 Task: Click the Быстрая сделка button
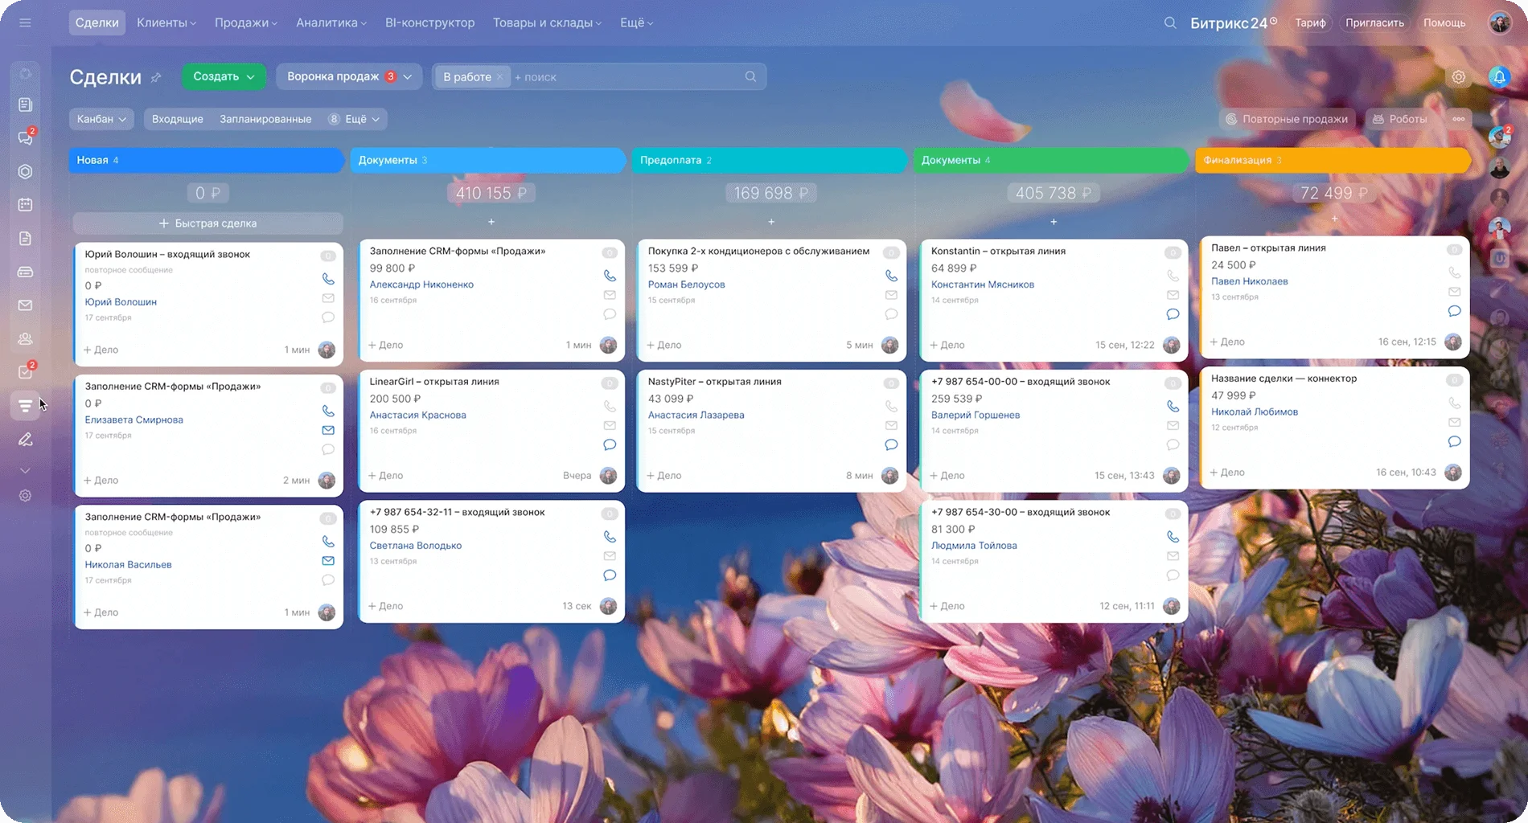[207, 223]
